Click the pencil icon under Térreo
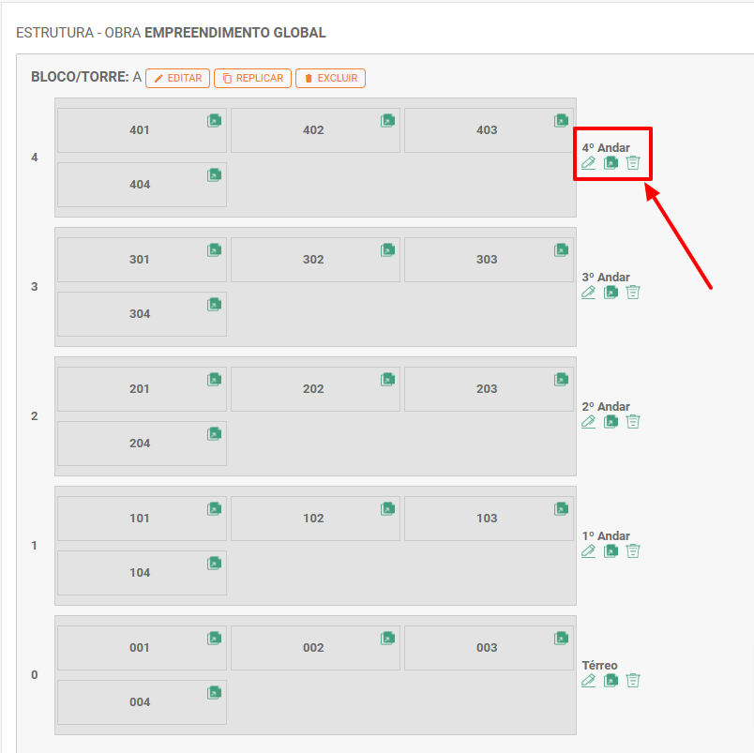 589,681
